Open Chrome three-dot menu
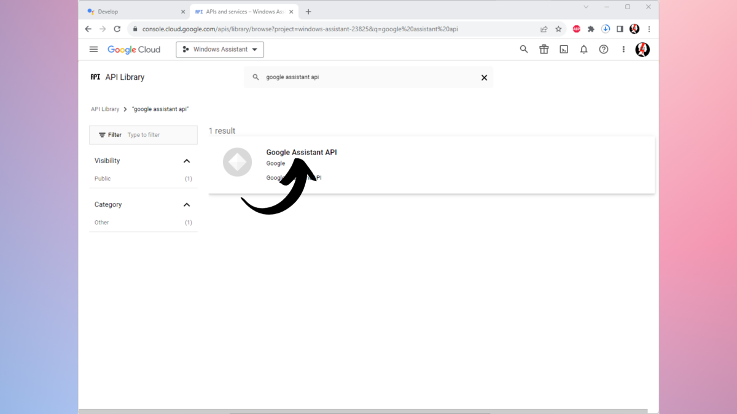The height and width of the screenshot is (414, 737). 649,29
